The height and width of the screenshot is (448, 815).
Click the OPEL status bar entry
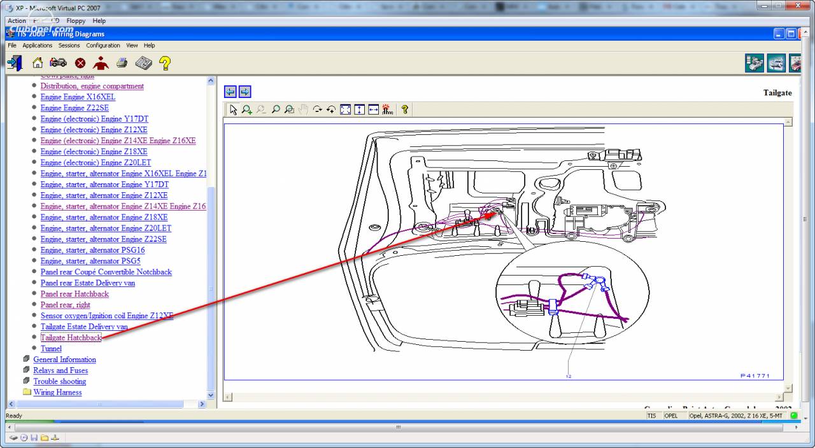[x=671, y=416]
